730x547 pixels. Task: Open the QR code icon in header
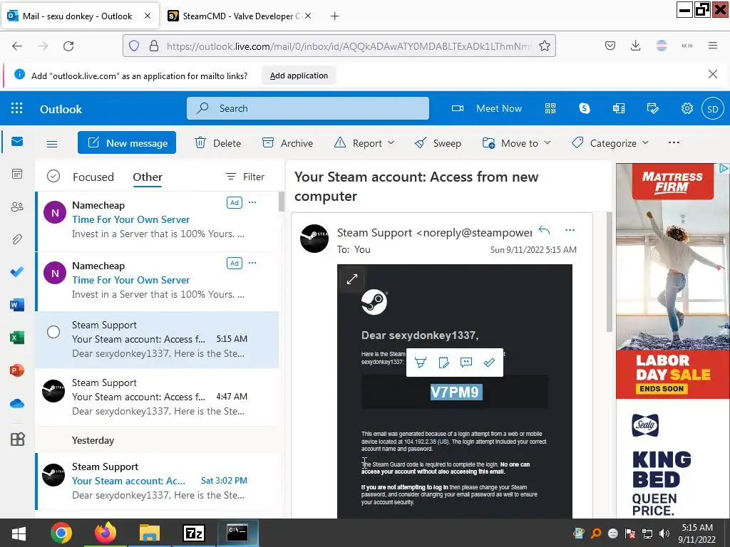point(550,108)
